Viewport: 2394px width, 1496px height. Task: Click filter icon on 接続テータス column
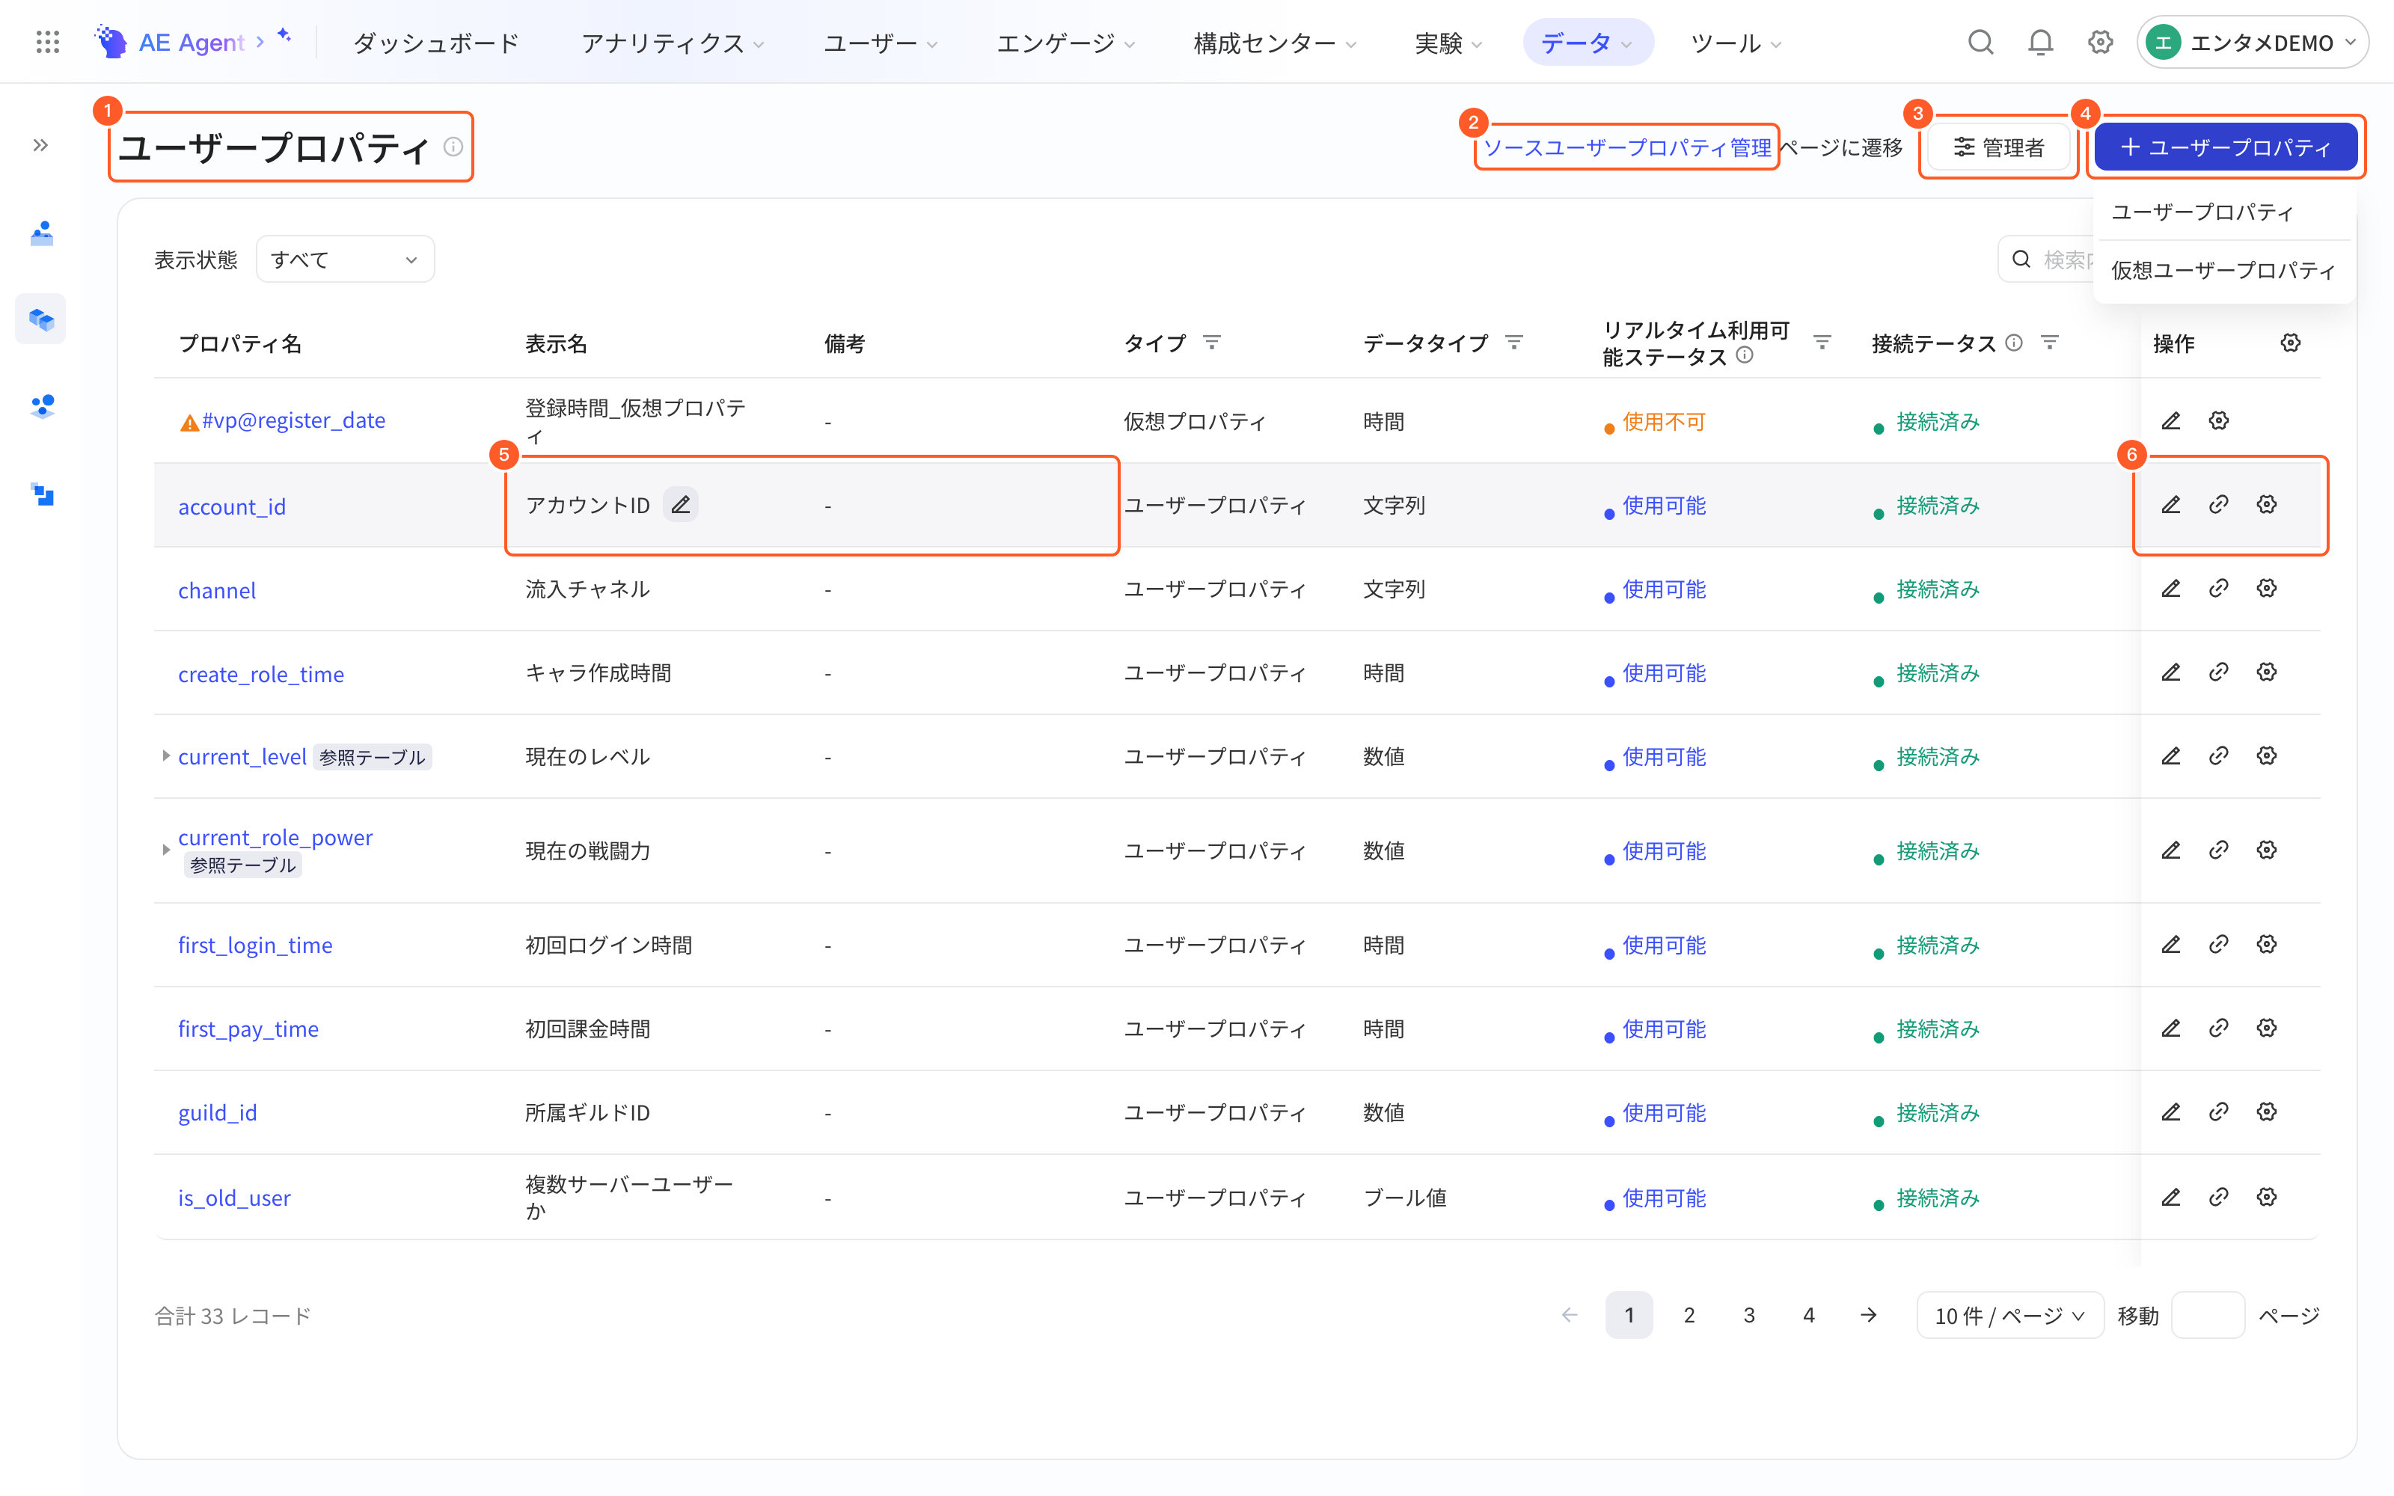coord(2050,343)
